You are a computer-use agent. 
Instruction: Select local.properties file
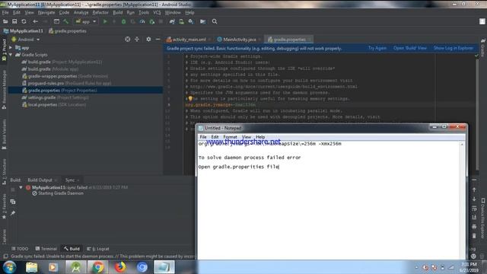click(x=54, y=105)
